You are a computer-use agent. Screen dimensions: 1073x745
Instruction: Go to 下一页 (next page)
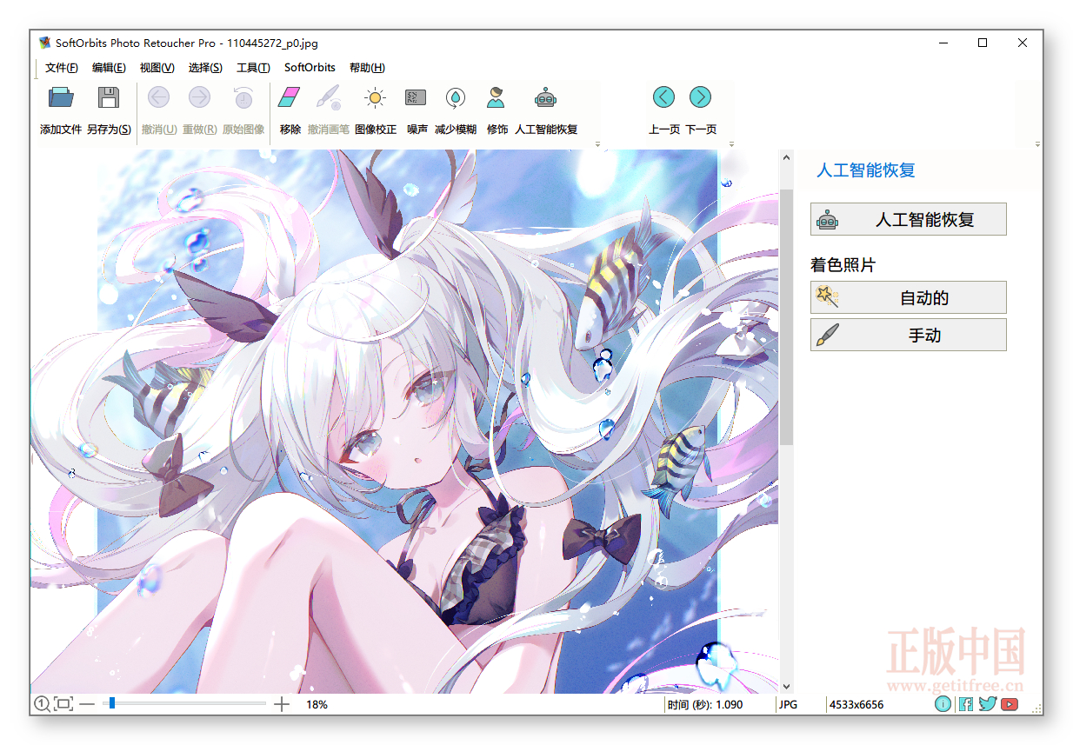pos(700,97)
